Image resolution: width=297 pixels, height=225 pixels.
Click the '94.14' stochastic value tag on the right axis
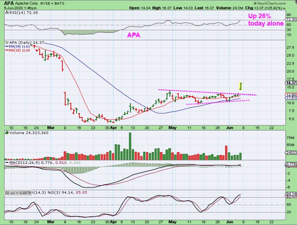(291, 194)
